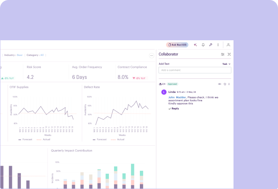Click Quarterly Impact Contribution title
Image resolution: width=278 pixels, height=189 pixels.
click(72, 150)
